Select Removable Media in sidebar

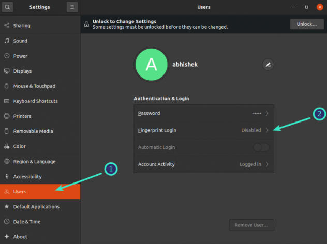(x=40, y=131)
